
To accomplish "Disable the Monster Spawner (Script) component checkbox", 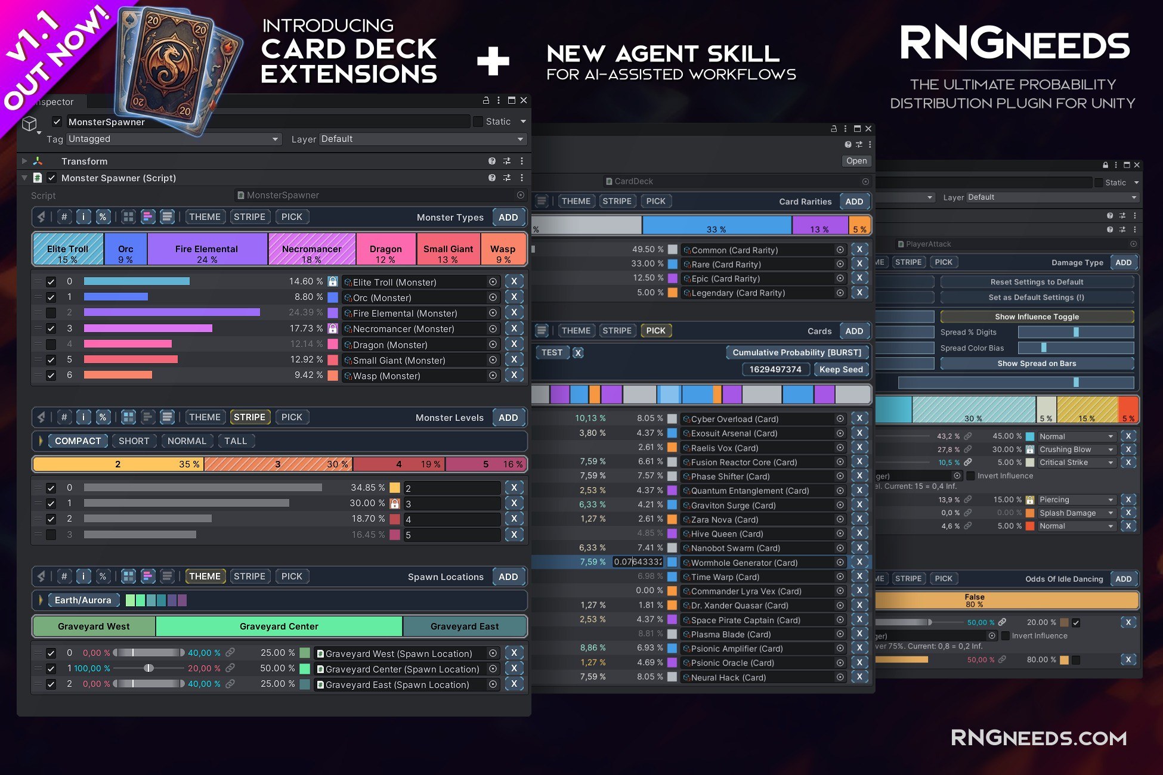I will (x=52, y=178).
